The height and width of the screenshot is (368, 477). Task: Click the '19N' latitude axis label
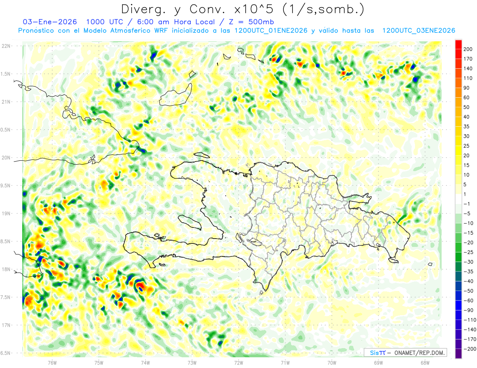(x=6, y=214)
